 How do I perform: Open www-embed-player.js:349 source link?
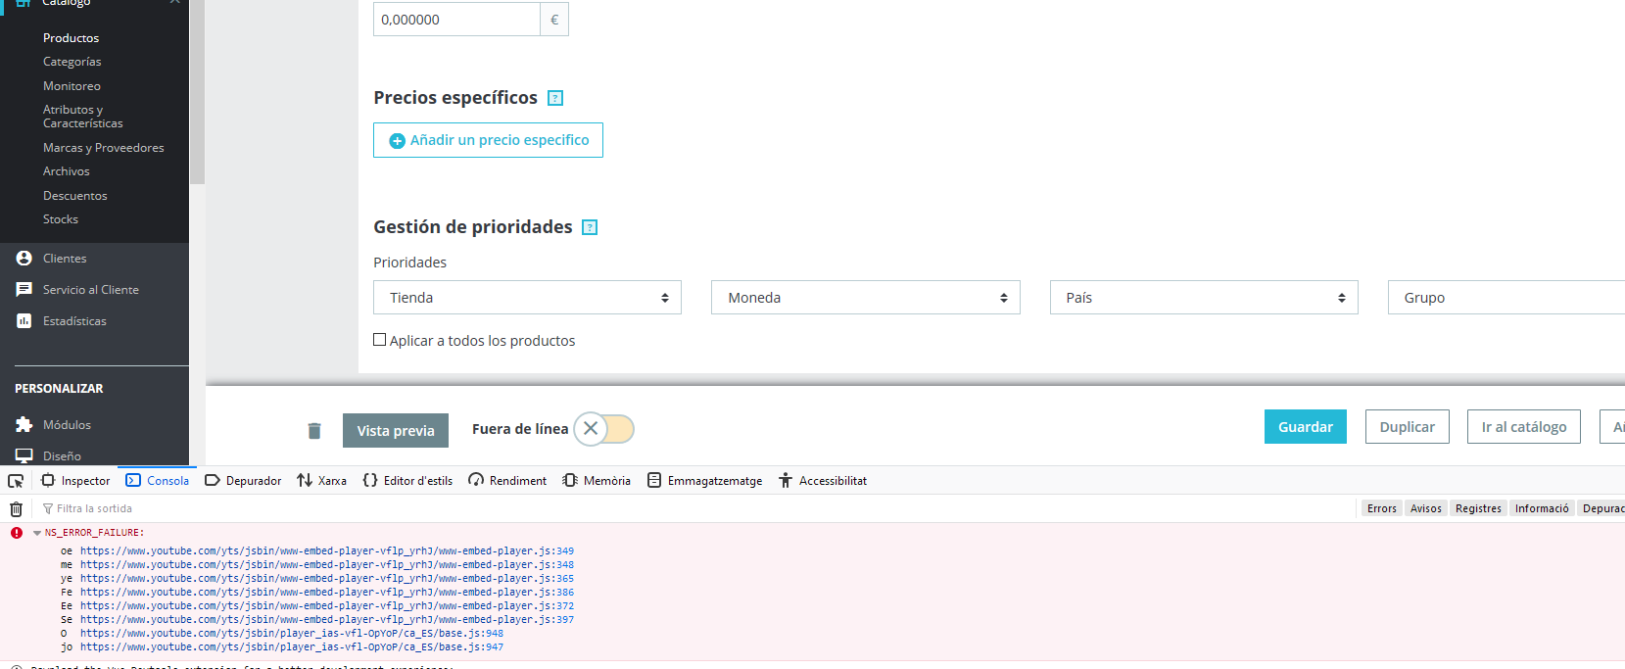pos(327,551)
